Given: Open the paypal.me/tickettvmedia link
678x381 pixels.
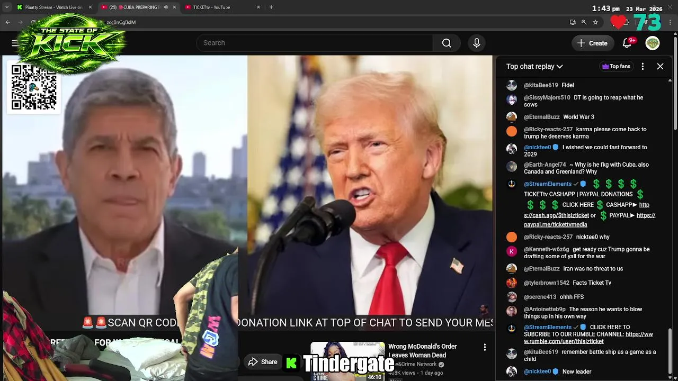Looking at the screenshot, I should tap(590, 220).
